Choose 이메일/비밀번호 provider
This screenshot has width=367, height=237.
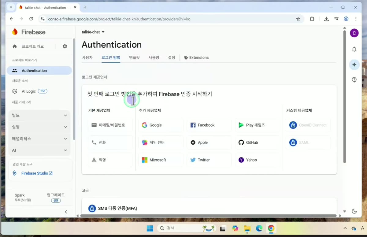pyautogui.click(x=110, y=125)
